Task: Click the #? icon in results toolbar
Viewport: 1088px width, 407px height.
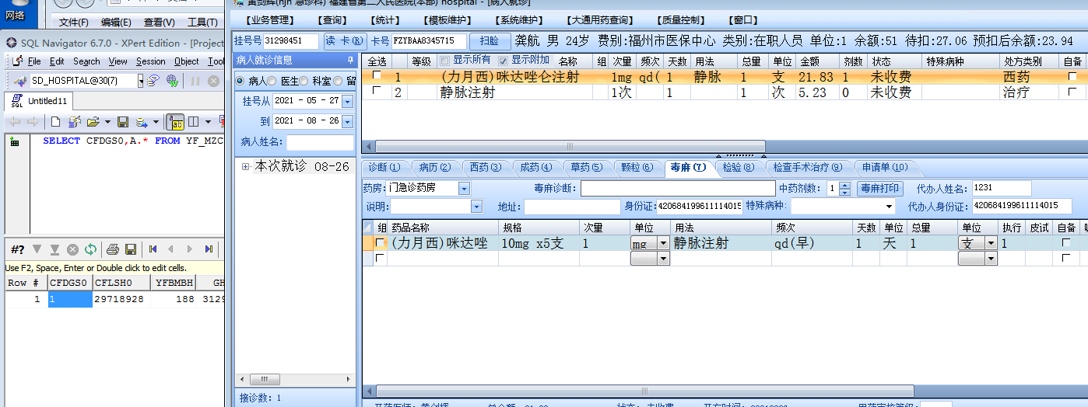Action: 17,249
